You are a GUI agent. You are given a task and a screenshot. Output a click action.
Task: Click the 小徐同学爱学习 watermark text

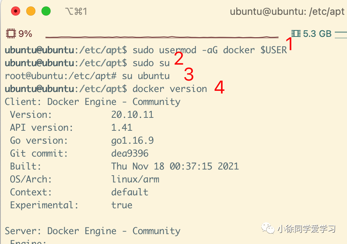click(306, 229)
